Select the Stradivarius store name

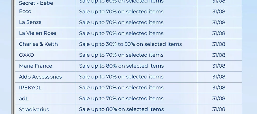34,109
